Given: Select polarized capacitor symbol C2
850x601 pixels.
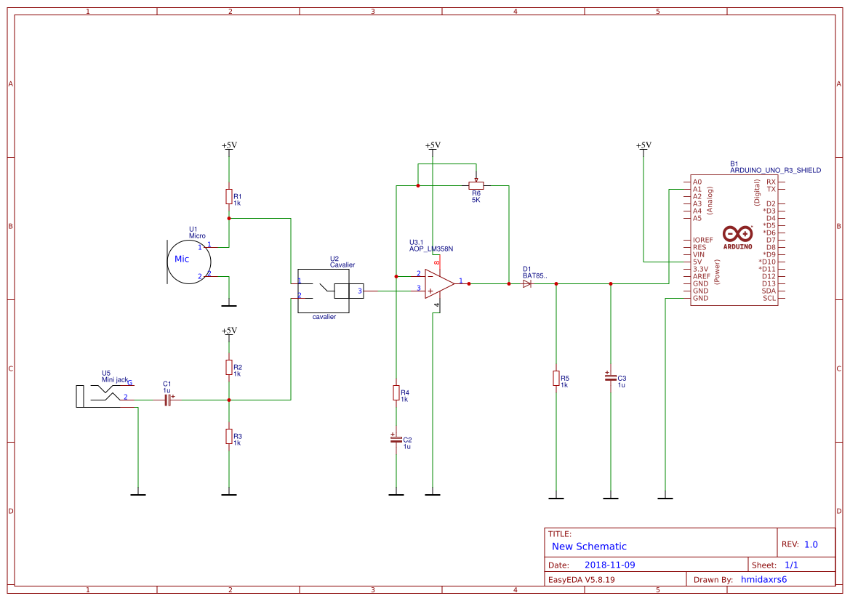Looking at the screenshot, I should tap(396, 440).
